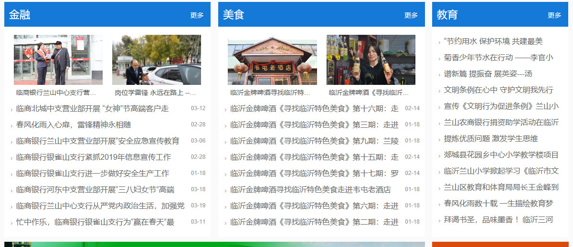Click date 03-11 beside 赢在春天 article
The width and height of the screenshot is (573, 247).
coord(198,222)
